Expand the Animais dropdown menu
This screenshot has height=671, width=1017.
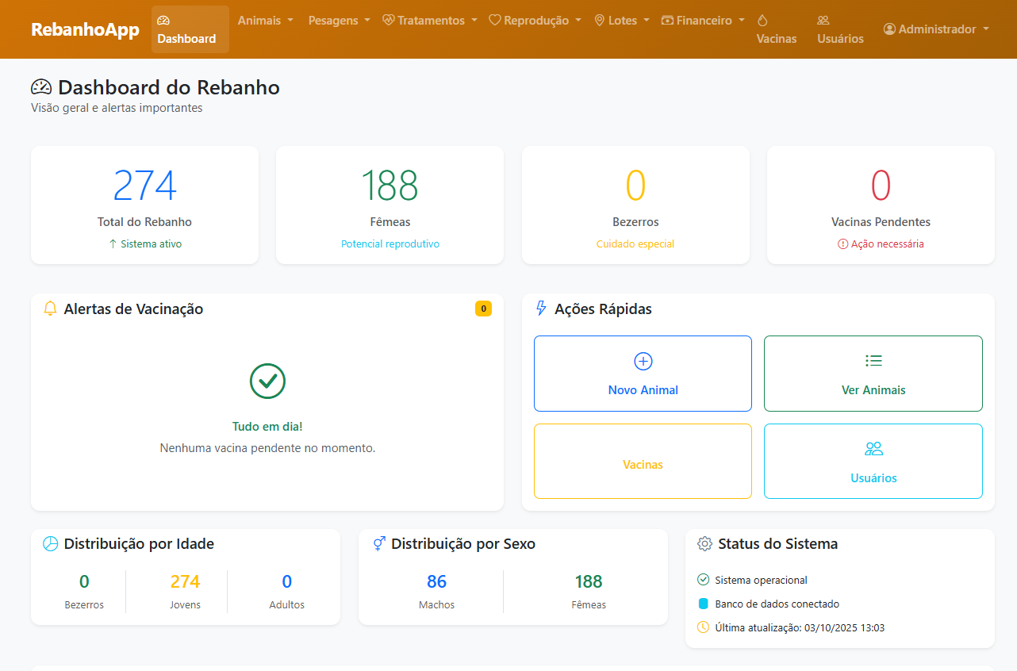pyautogui.click(x=265, y=20)
